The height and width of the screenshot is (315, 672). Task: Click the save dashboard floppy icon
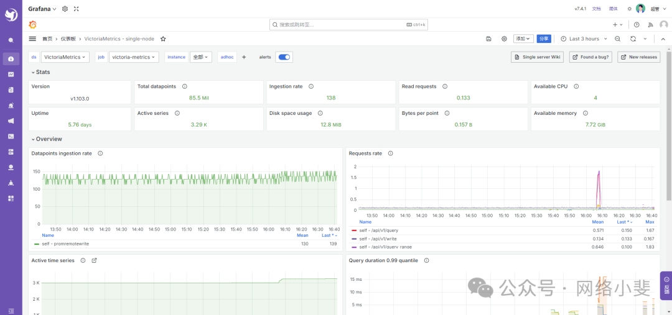point(488,39)
